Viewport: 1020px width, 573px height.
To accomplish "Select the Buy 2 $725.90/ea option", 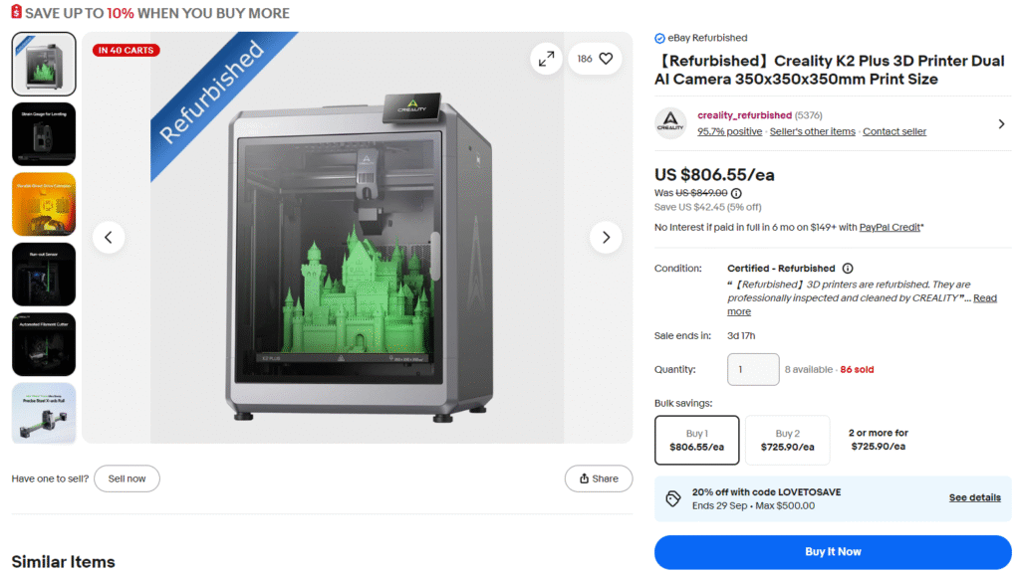I will 787,441.
